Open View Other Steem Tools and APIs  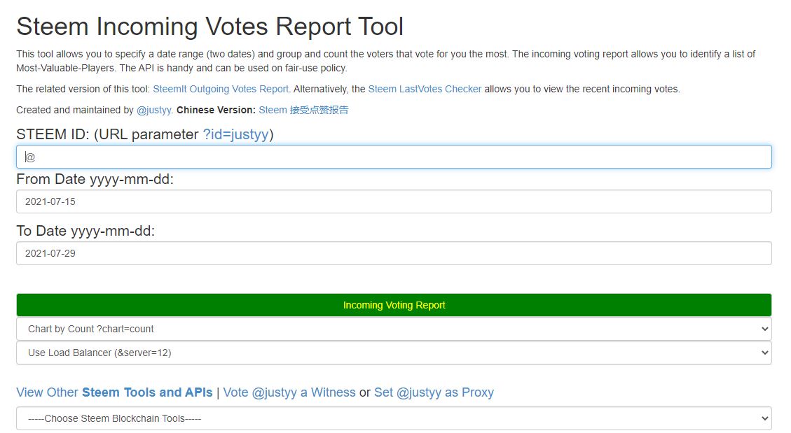(114, 392)
